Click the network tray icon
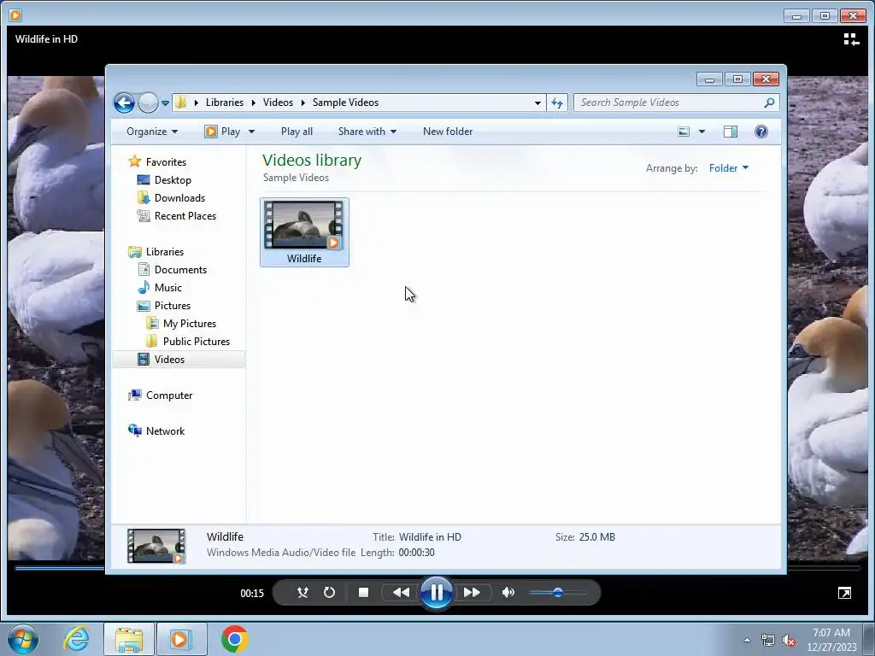This screenshot has height=656, width=875. pyautogui.click(x=768, y=641)
